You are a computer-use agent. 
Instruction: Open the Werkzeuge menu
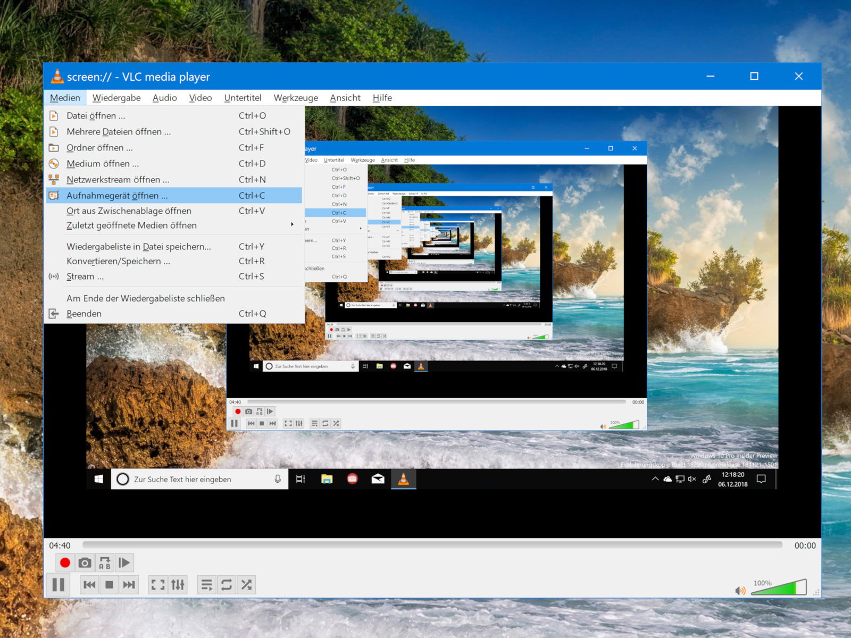click(296, 98)
